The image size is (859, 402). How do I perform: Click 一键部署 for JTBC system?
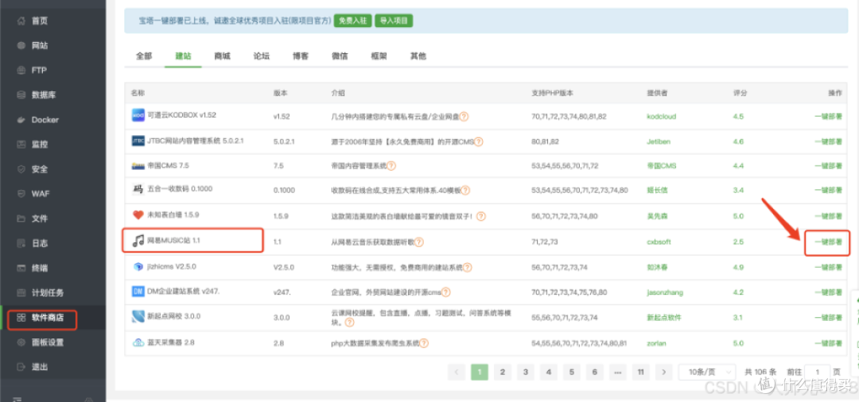pyautogui.click(x=828, y=141)
